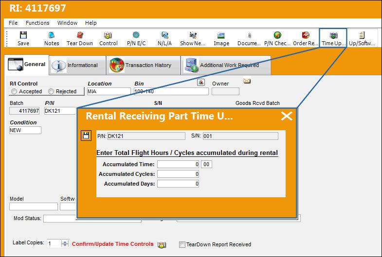Open the Order Re... toolbar icon

(306, 38)
